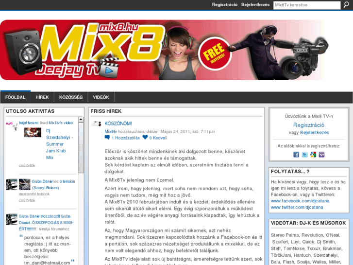Screen dimensions: 353x265
Task: Click Regisztráció in the welcome box
Action: pos(309,125)
